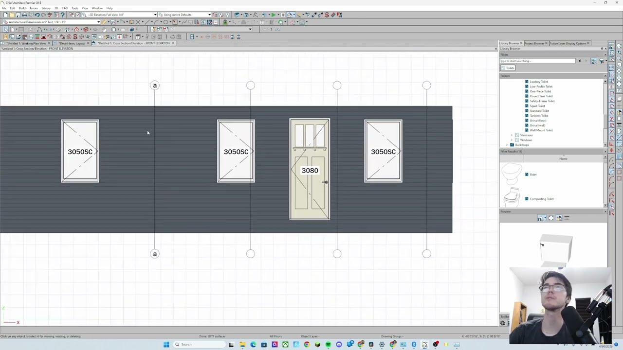
Task: Open the File menu
Action: [4, 8]
